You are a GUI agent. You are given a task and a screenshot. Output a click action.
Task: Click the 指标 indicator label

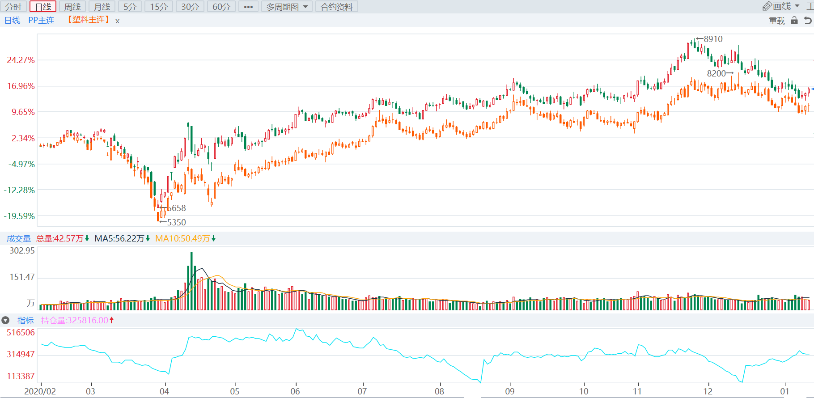click(x=25, y=321)
